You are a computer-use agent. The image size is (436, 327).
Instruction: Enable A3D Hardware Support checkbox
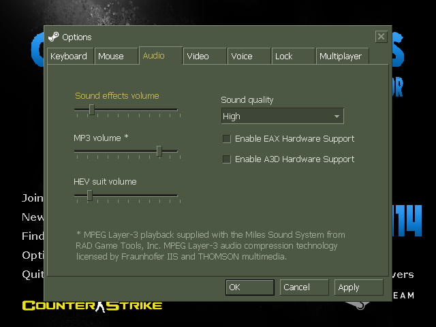pyautogui.click(x=227, y=159)
